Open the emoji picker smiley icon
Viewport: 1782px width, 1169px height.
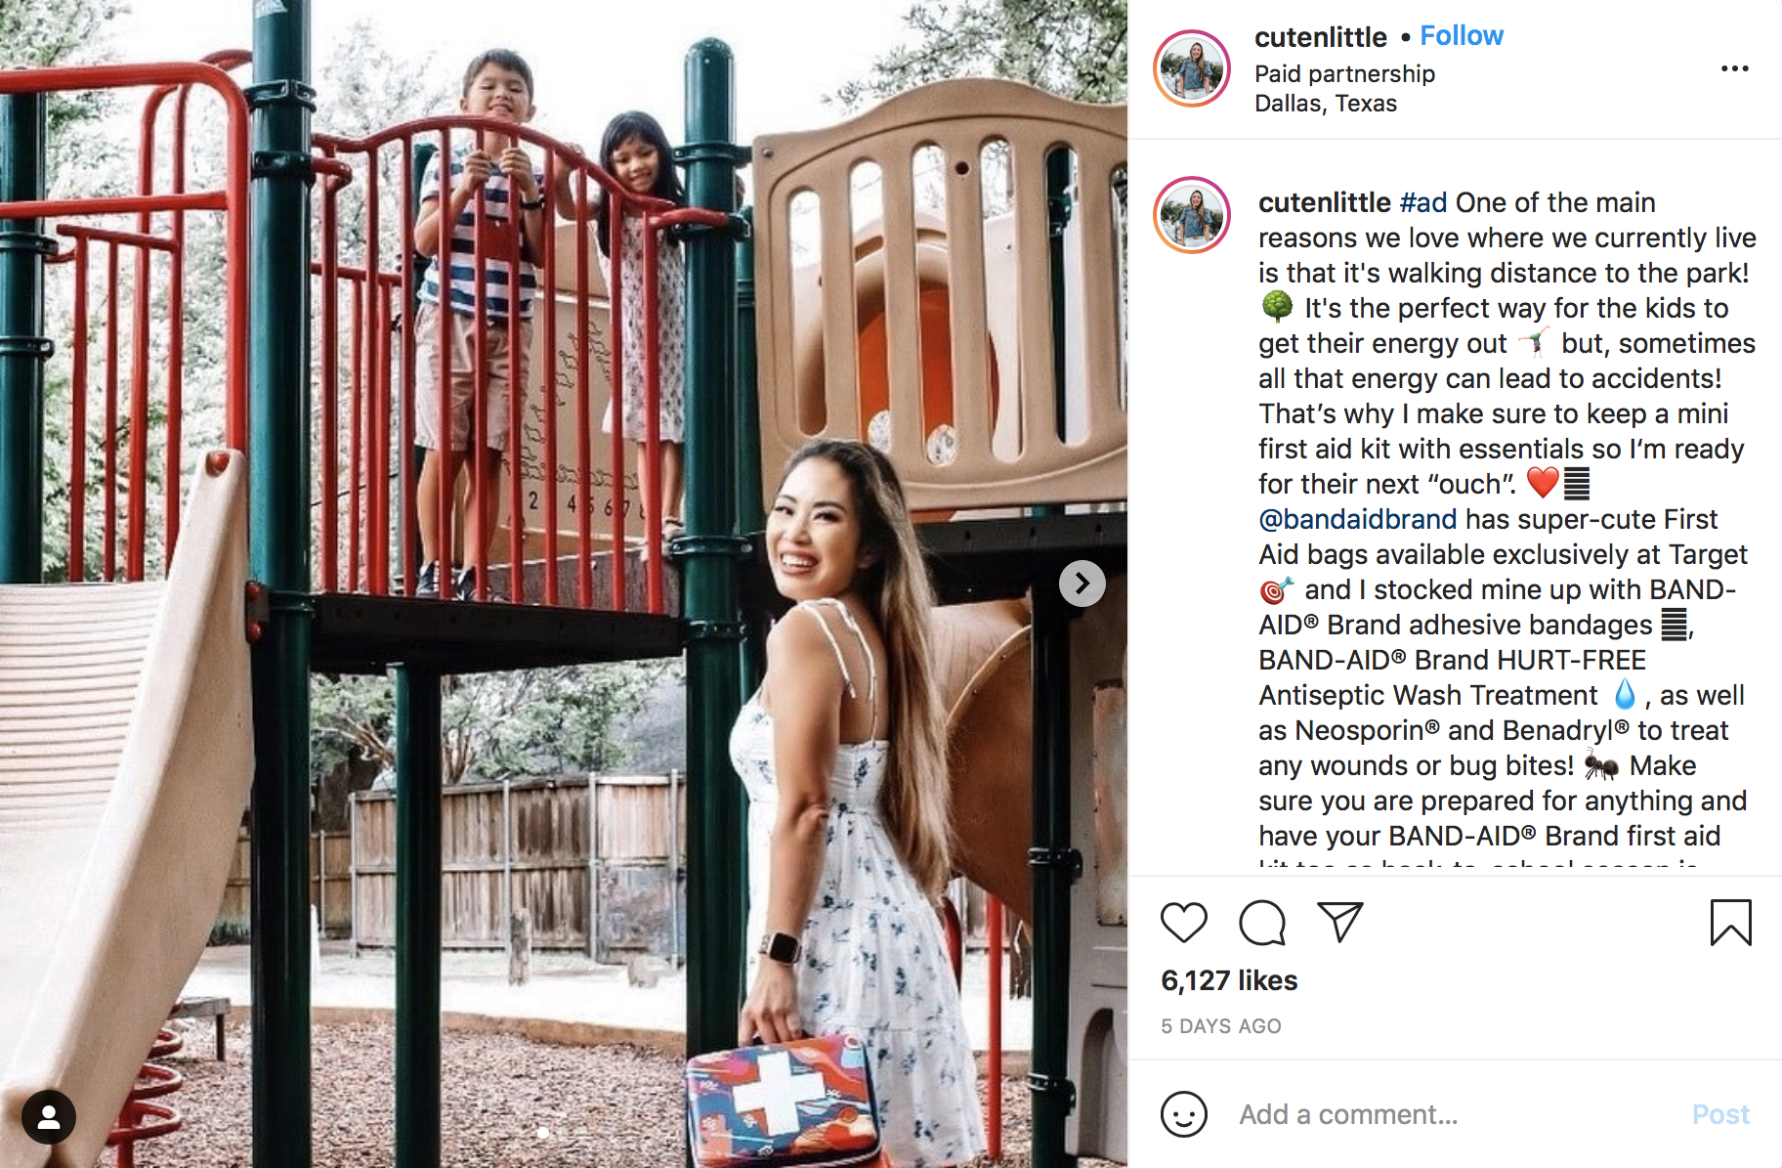click(1183, 1114)
